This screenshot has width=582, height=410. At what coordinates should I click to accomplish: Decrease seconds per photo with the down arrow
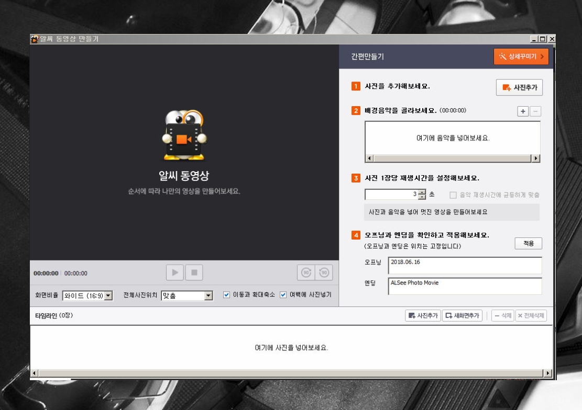tap(422, 197)
